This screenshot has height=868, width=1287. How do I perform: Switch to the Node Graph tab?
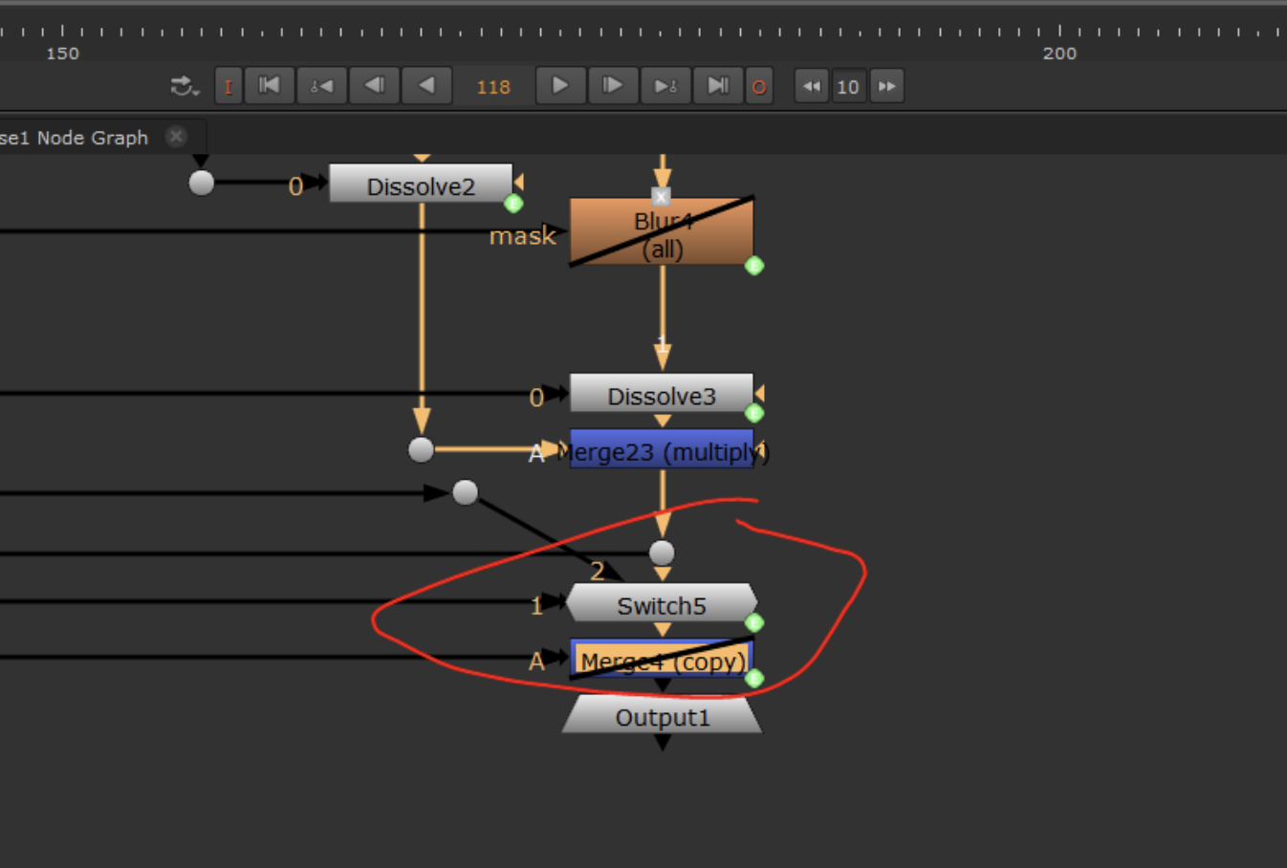click(75, 138)
